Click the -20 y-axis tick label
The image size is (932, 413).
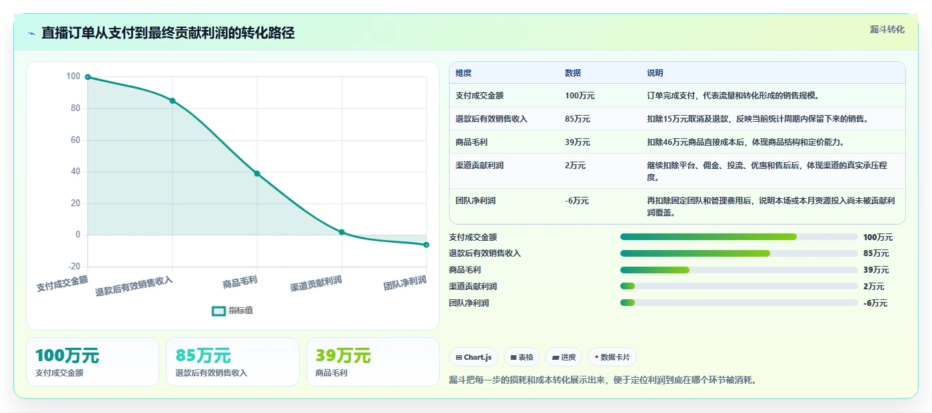point(73,267)
